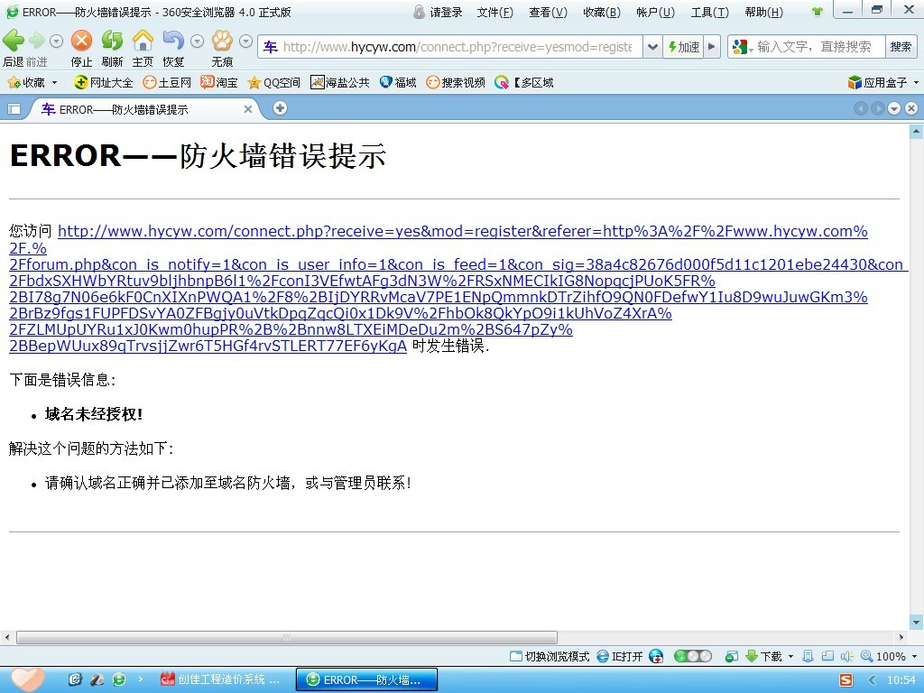The width and height of the screenshot is (924, 693).
Task: Click the popup blocker window icon
Action: pyautogui.click(x=731, y=657)
